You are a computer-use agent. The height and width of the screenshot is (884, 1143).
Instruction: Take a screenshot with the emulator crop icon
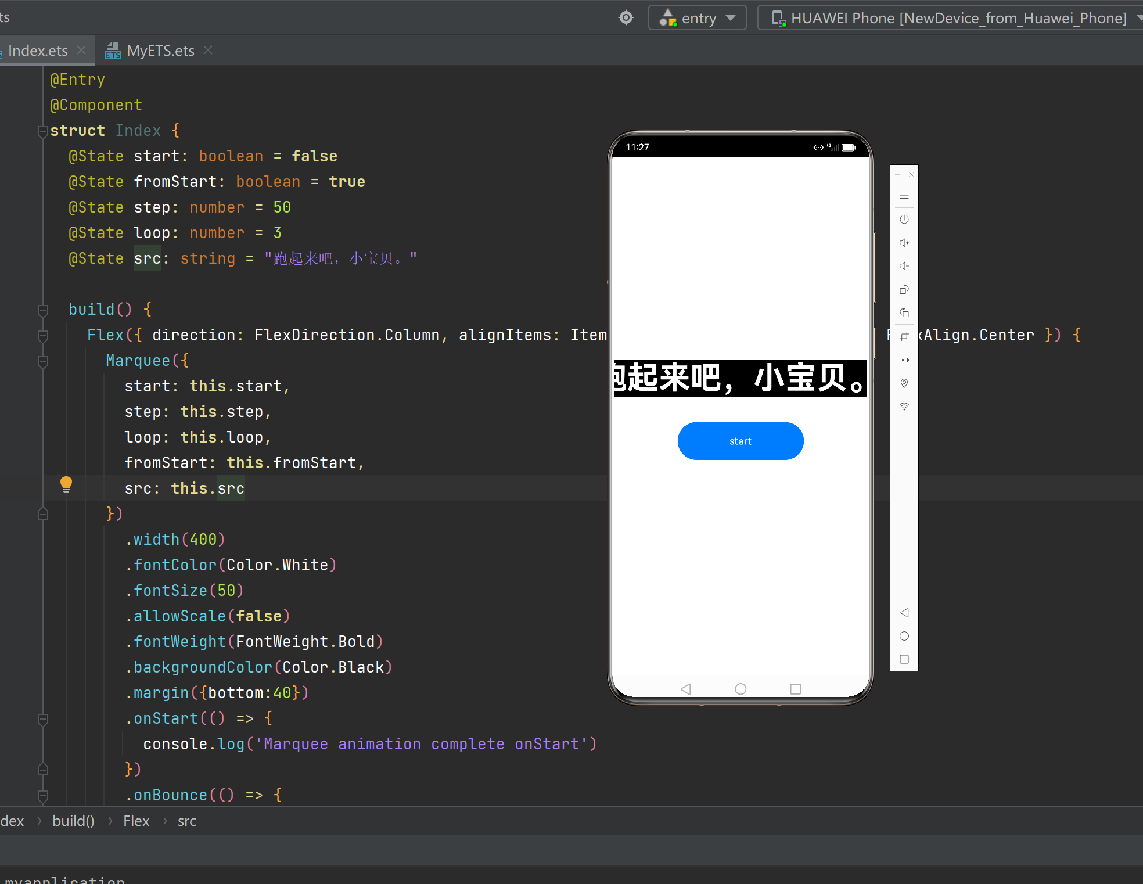pos(904,336)
